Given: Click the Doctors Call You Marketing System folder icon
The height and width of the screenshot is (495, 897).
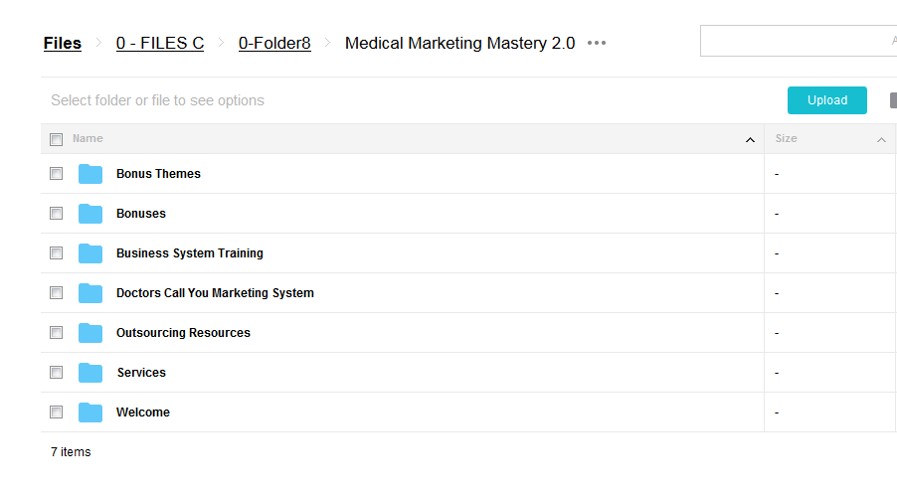Looking at the screenshot, I should 90,292.
